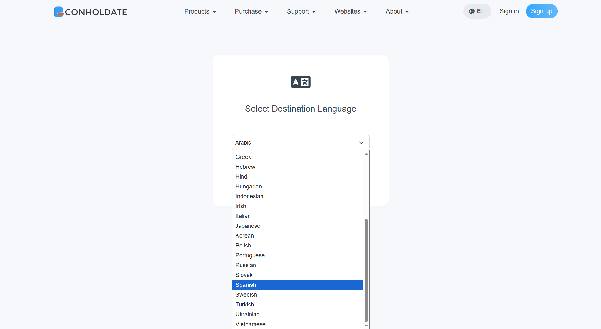Screen dimensions: 601x329
Task: Click the translation A-character icon
Action: click(300, 82)
